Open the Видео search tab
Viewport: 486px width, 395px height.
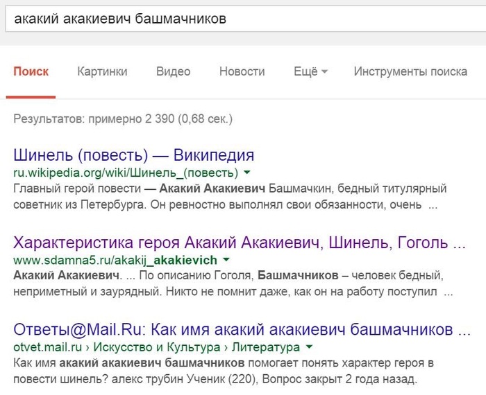(x=173, y=71)
